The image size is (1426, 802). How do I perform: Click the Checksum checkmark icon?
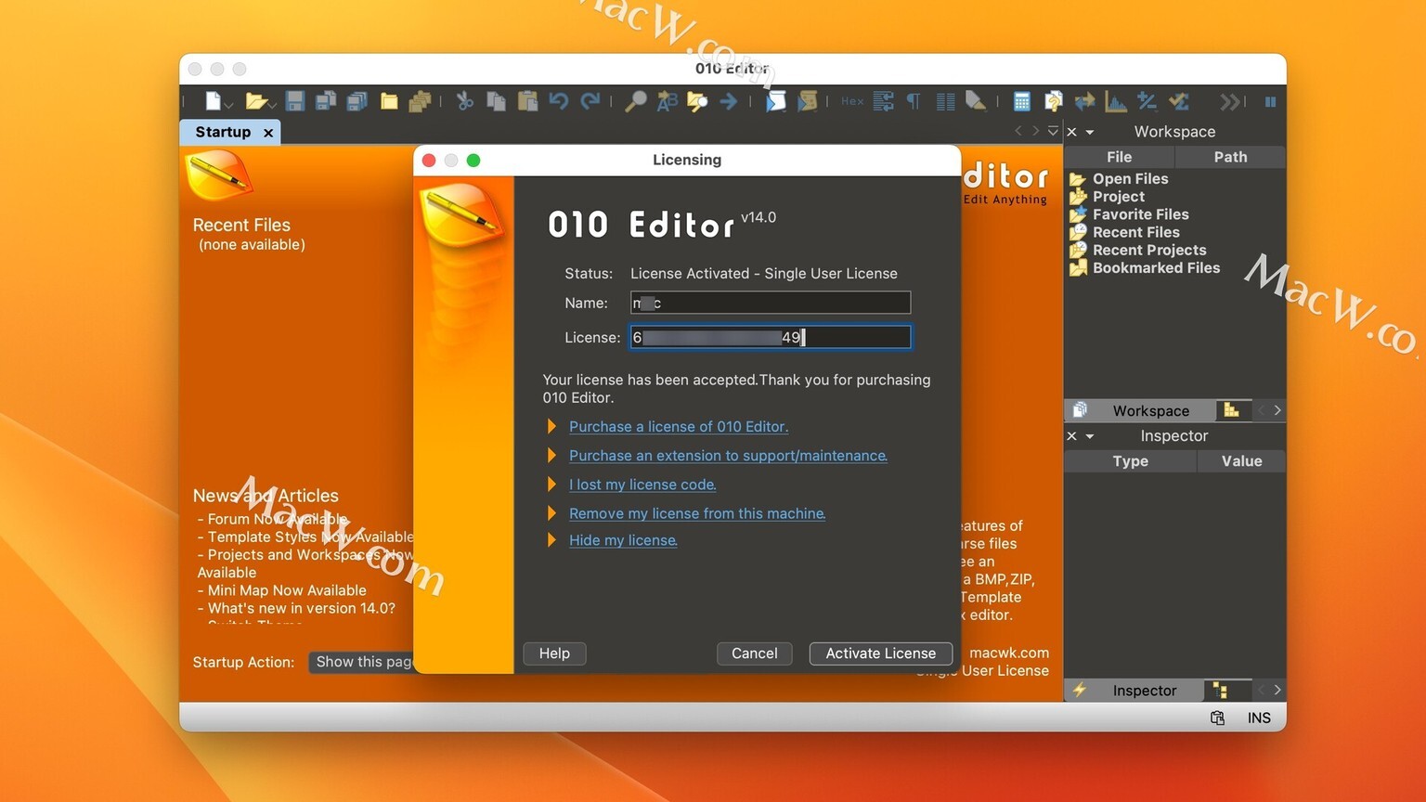click(x=1178, y=101)
